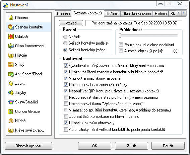Check Zobrazit tlačítko aplikace na panelu

coord(66,117)
